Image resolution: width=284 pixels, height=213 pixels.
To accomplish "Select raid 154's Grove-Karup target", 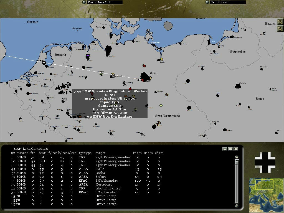I will (106, 196).
